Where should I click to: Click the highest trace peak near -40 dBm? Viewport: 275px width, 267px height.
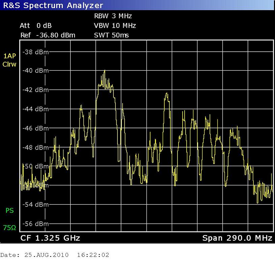pyautogui.click(x=105, y=71)
